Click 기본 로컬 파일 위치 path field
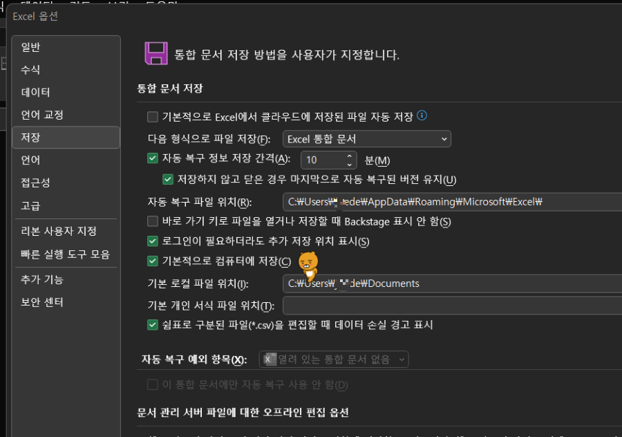The height and width of the screenshot is (437, 622). tap(452, 283)
